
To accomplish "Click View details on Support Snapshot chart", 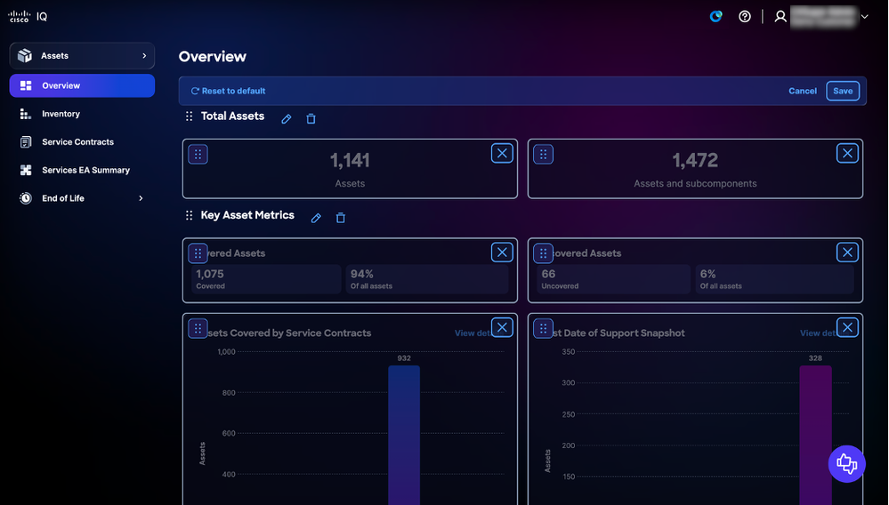I will (x=818, y=333).
